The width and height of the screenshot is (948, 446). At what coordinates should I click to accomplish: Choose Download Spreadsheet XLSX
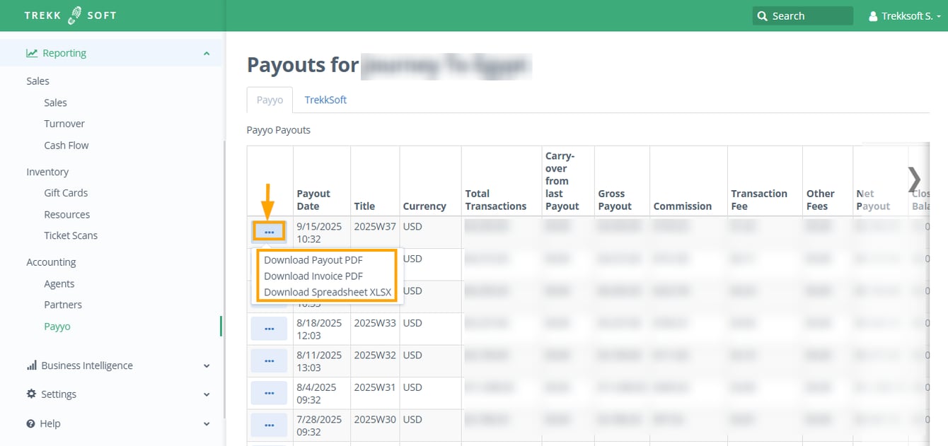point(328,292)
